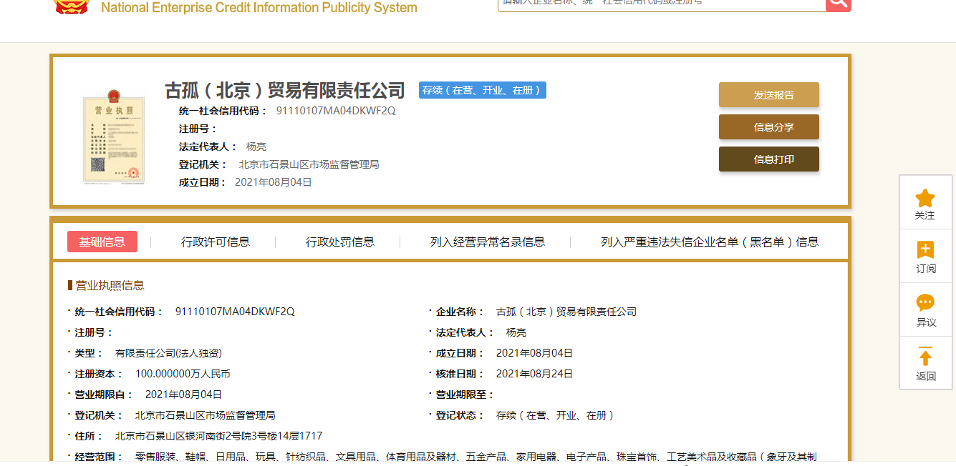
Task: Open 列入严重违法失信企业名单 tab
Action: [710, 242]
